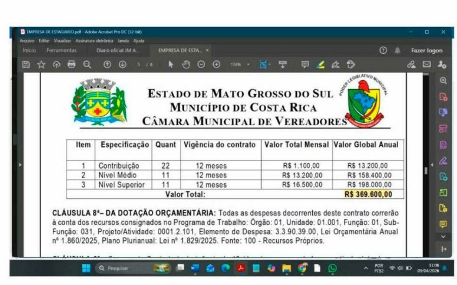Screen dimensions: 457x285
Task: Open Microsoft Edge from the taskbar
Action: [225, 268]
